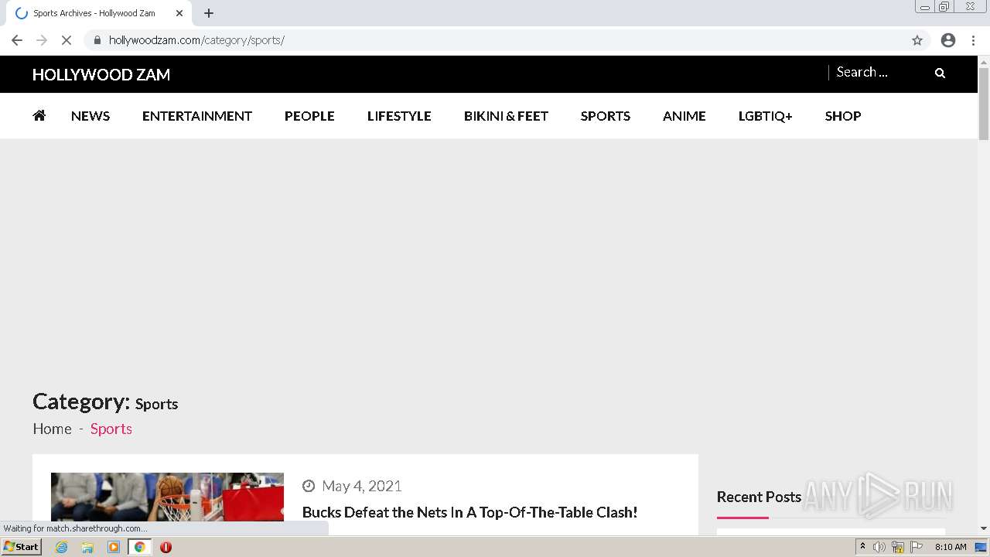Click the search magnifier icon

940,73
